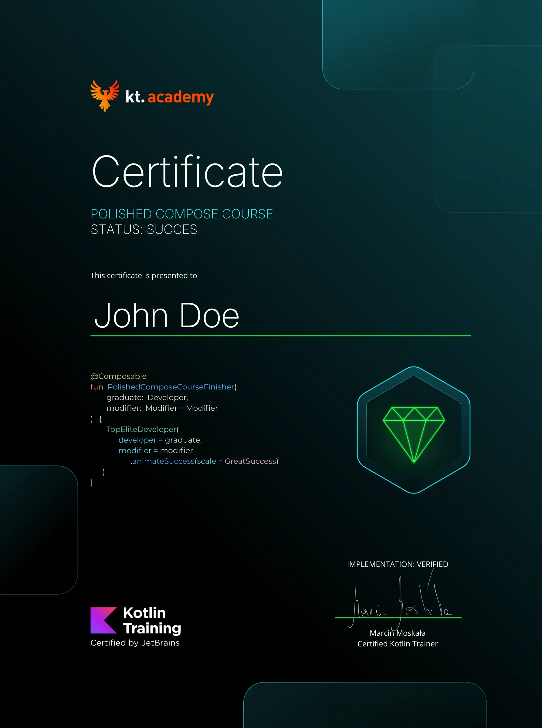Click the printed name Marcin Moskała
The image size is (542, 728).
pyautogui.click(x=397, y=633)
